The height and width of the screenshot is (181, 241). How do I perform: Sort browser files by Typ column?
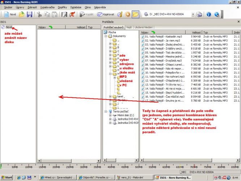pyautogui.click(x=217, y=33)
